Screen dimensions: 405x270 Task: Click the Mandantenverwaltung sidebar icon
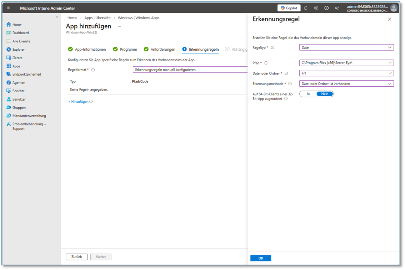pos(9,116)
